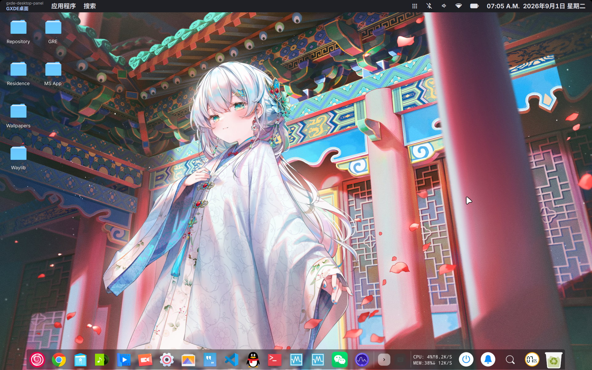Open system settings gear in dock

tap(167, 360)
